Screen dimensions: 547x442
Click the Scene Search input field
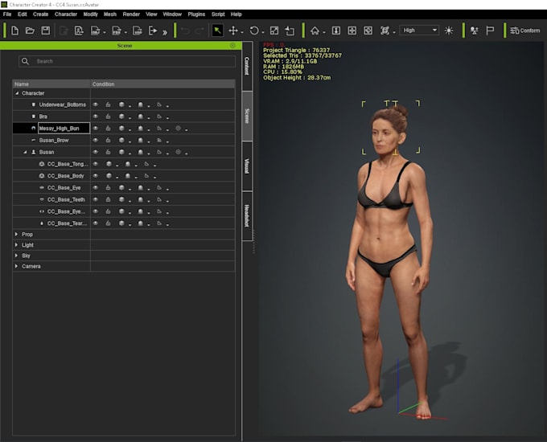click(x=127, y=61)
